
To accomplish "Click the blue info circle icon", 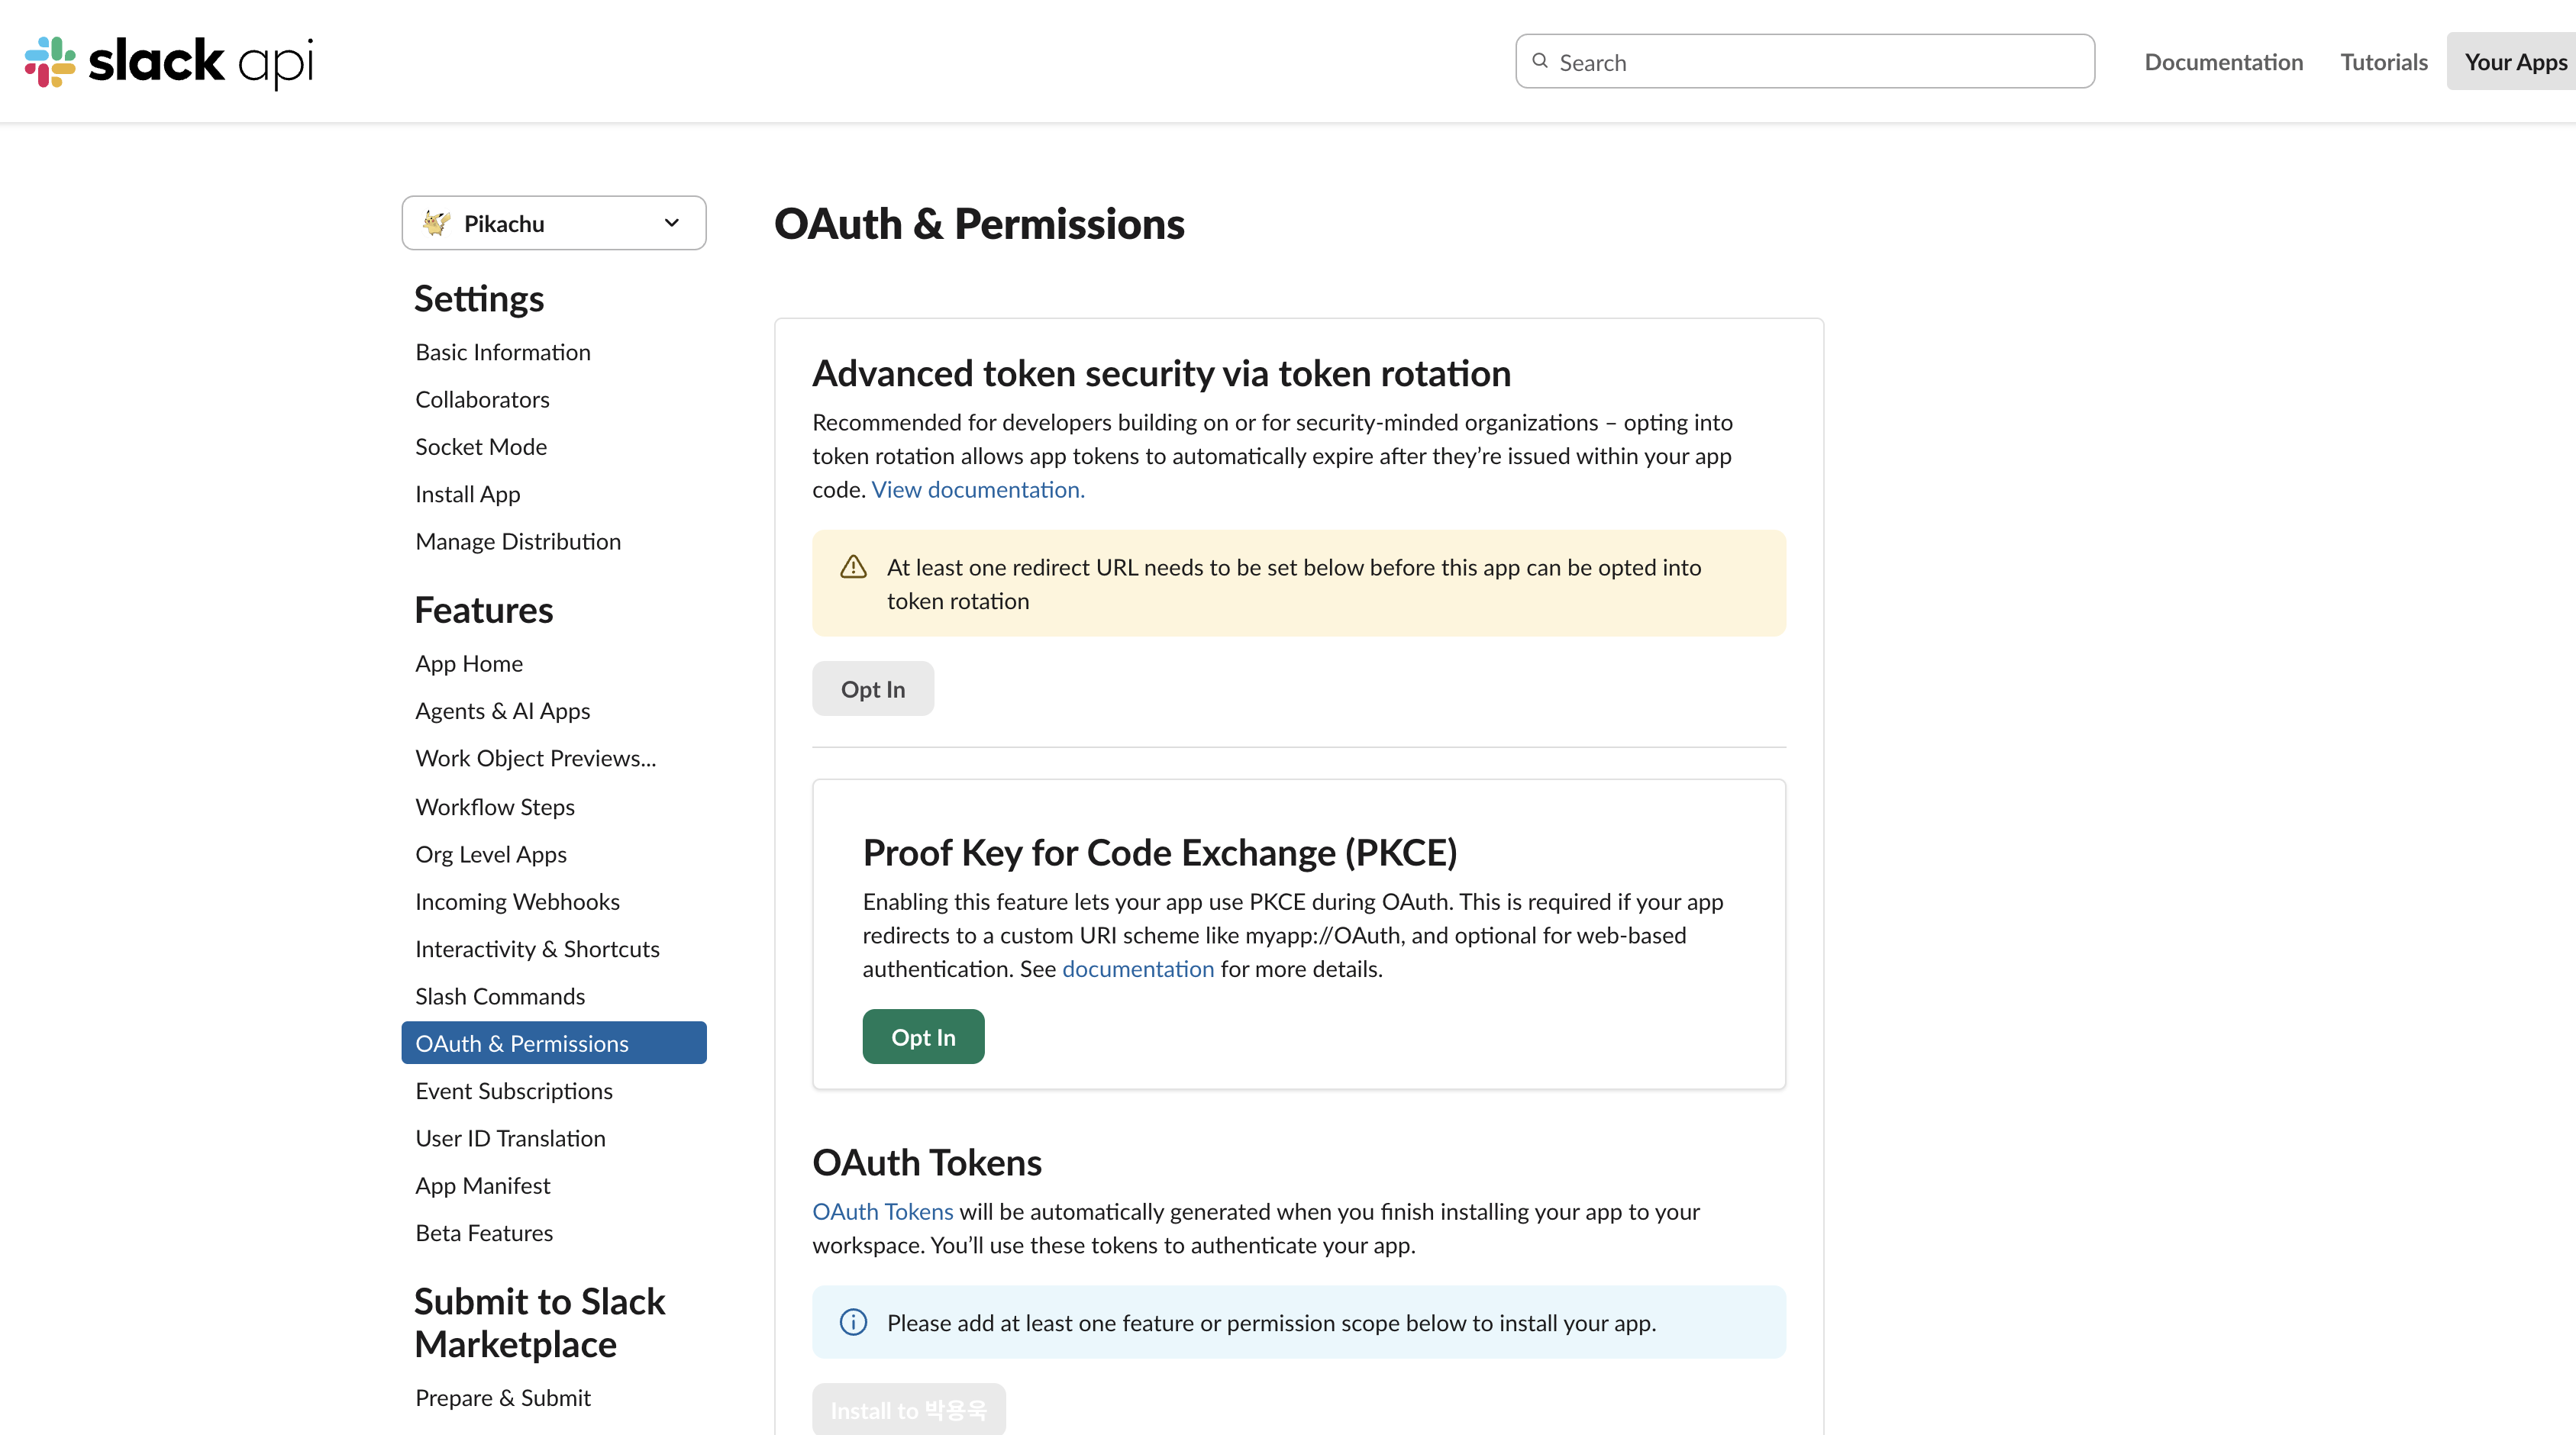I will pos(853,1322).
